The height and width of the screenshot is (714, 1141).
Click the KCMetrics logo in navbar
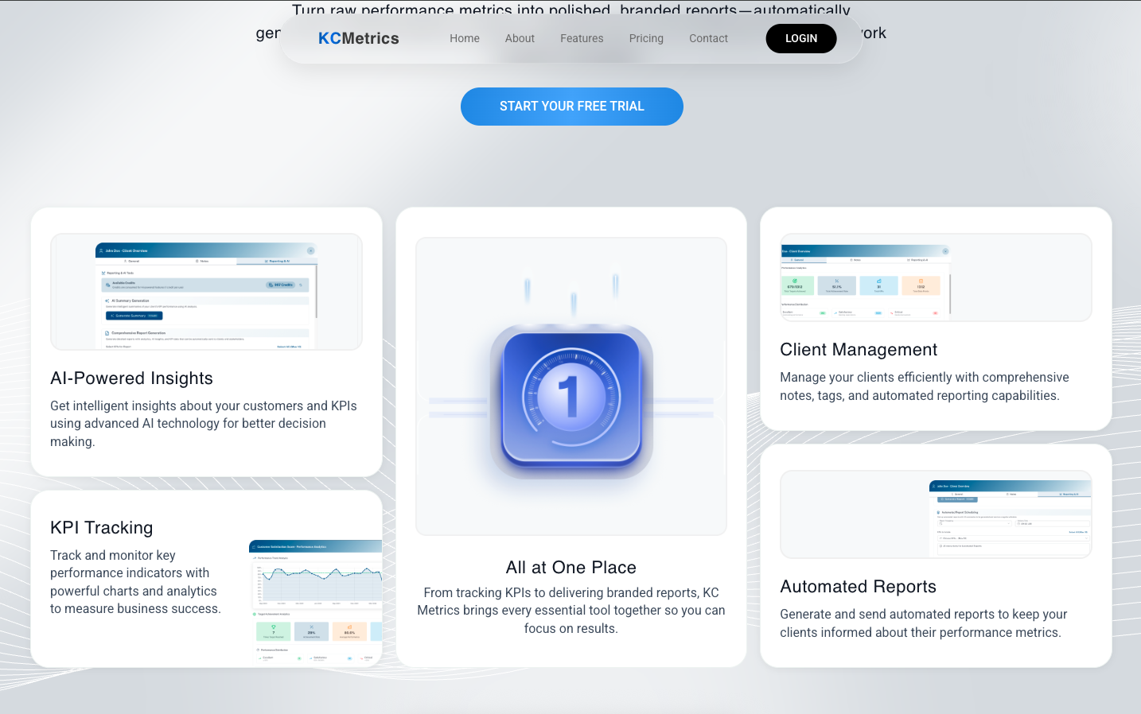click(358, 38)
